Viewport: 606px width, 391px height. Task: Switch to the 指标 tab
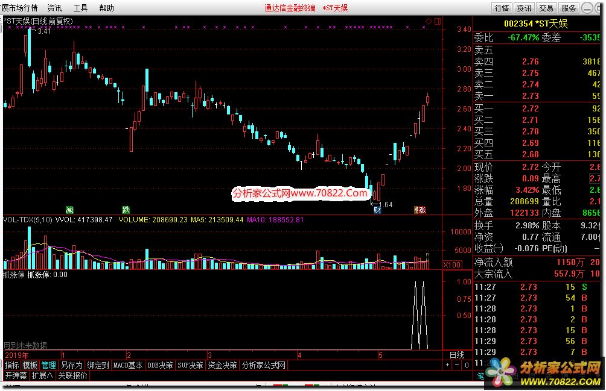point(12,365)
